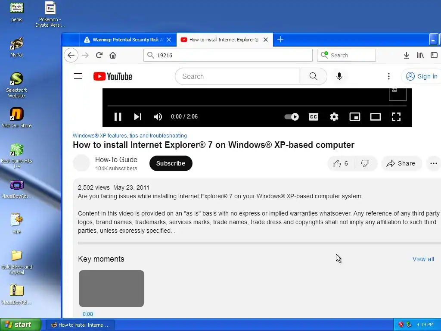
Task: Select the Pokemon Crystal Version desktop file
Action: coord(50,15)
